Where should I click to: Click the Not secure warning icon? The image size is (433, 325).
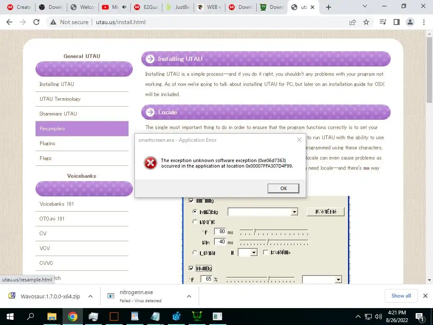53,22
